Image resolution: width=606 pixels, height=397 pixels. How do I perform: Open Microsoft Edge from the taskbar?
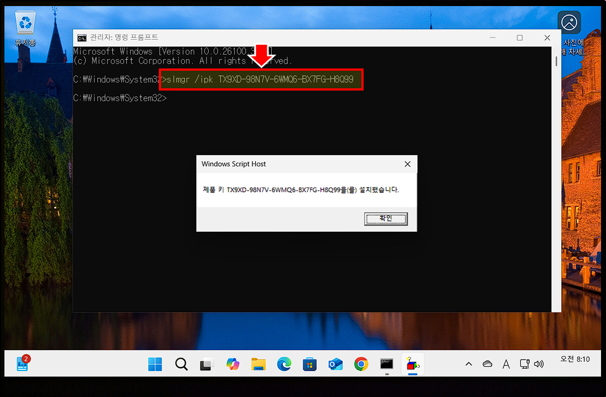284,364
